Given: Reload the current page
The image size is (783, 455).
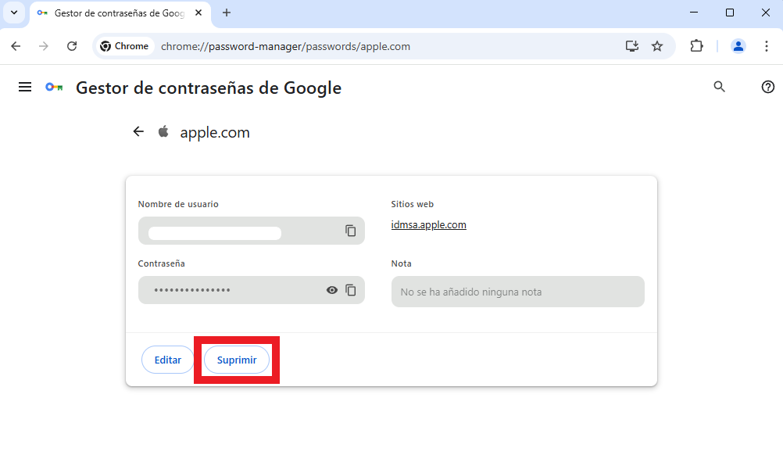Looking at the screenshot, I should [72, 46].
